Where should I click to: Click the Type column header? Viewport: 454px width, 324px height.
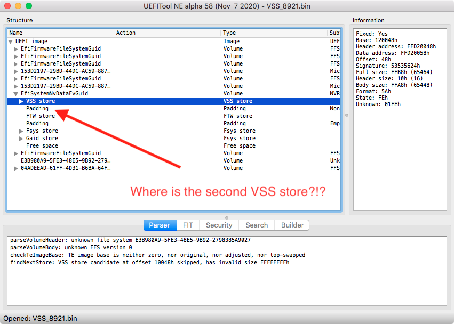click(274, 33)
